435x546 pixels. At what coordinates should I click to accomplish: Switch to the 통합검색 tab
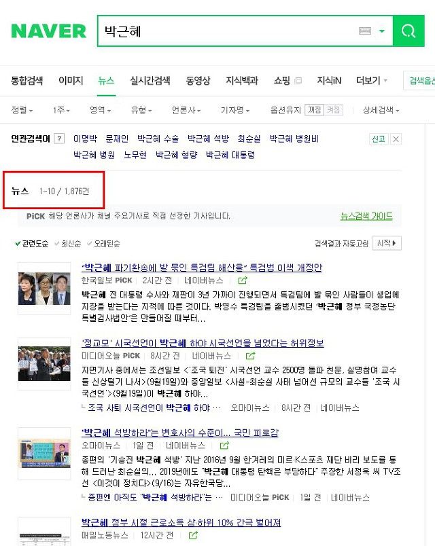[27, 81]
